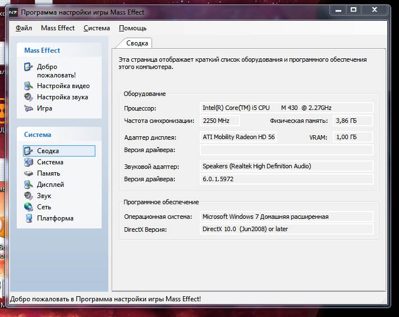Click the Память memory chip icon
The width and height of the screenshot is (399, 317).
pos(28,173)
